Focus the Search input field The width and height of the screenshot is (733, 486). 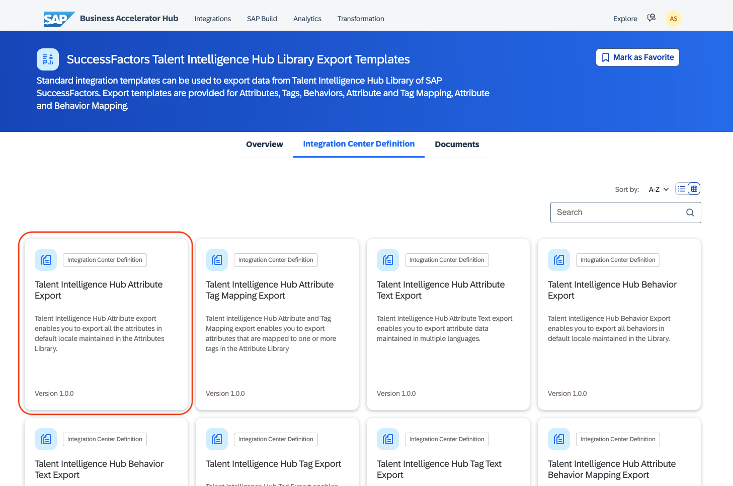625,213
